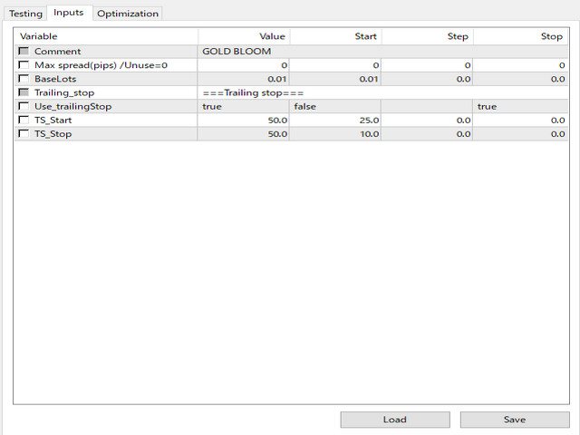The height and width of the screenshot is (435, 580).
Task: Open the Use_trailingStop Stop cell true
Action: point(520,107)
